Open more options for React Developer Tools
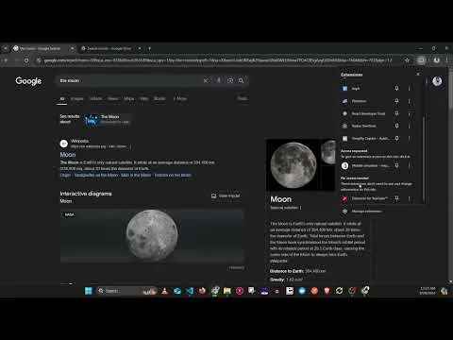453x340 pixels. (x=410, y=113)
